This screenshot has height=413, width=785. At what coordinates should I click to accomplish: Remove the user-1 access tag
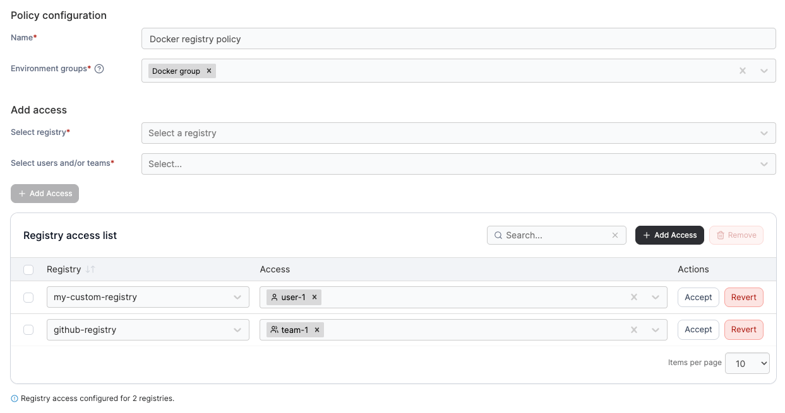point(315,297)
